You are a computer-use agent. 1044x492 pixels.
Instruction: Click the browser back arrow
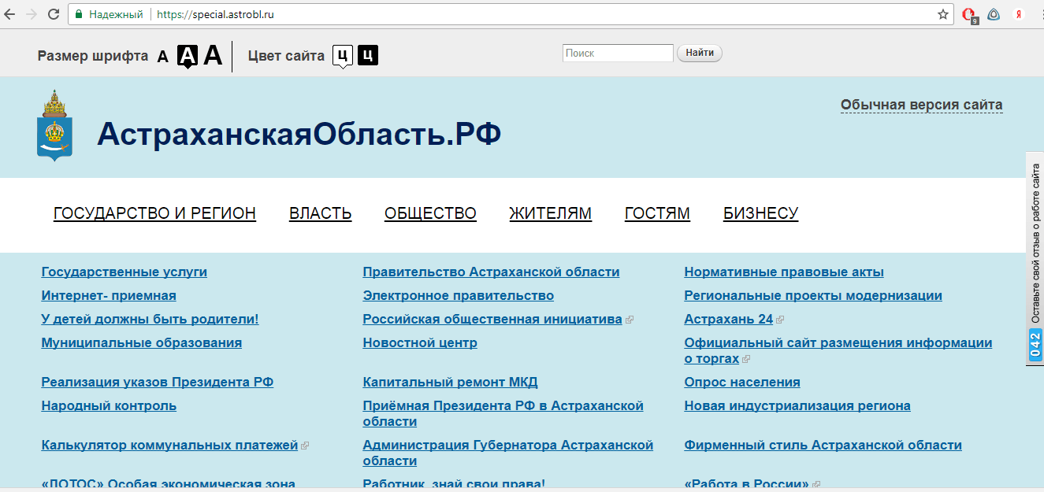pyautogui.click(x=10, y=14)
